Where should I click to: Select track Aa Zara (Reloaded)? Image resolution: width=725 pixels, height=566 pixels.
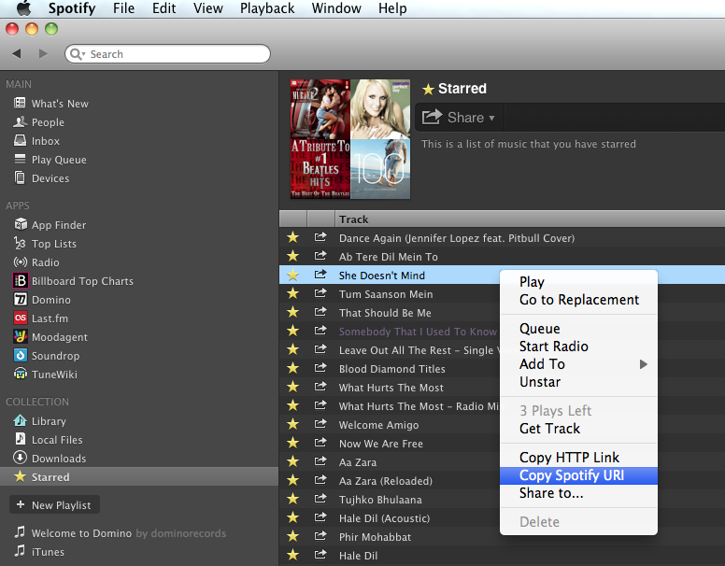(385, 481)
